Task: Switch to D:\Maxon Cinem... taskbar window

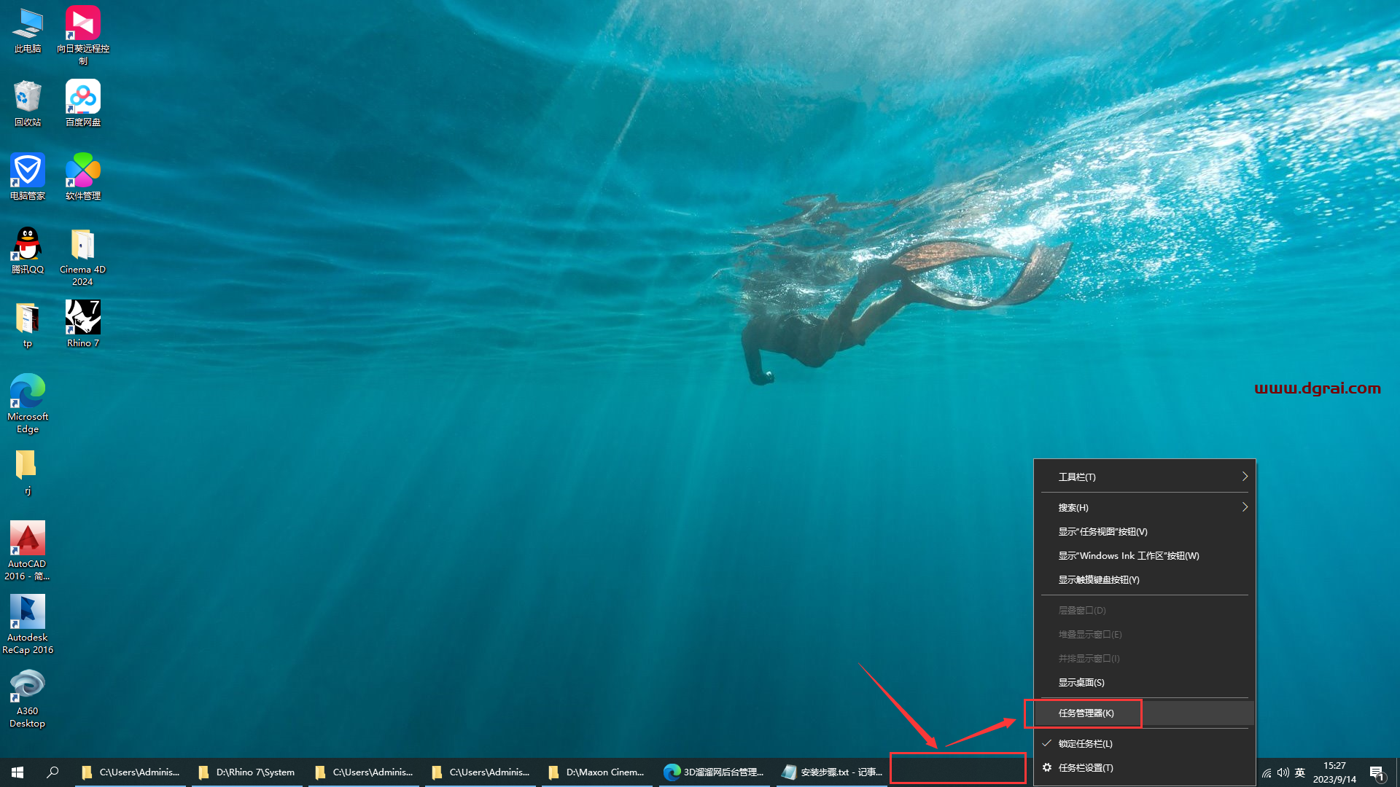Action: tap(597, 772)
